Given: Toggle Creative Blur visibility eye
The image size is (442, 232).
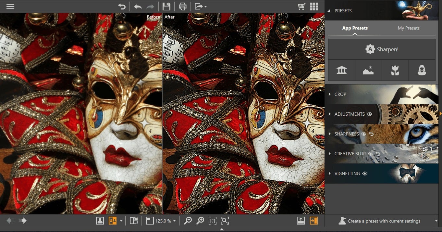Looking at the screenshot, I should tap(371, 154).
